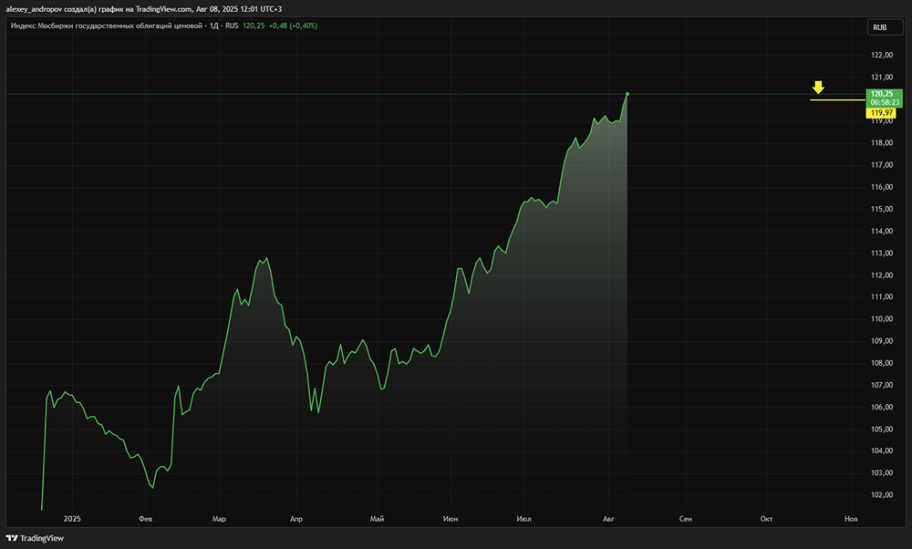Click the Май month label
This screenshot has height=549, width=912.
(377, 519)
